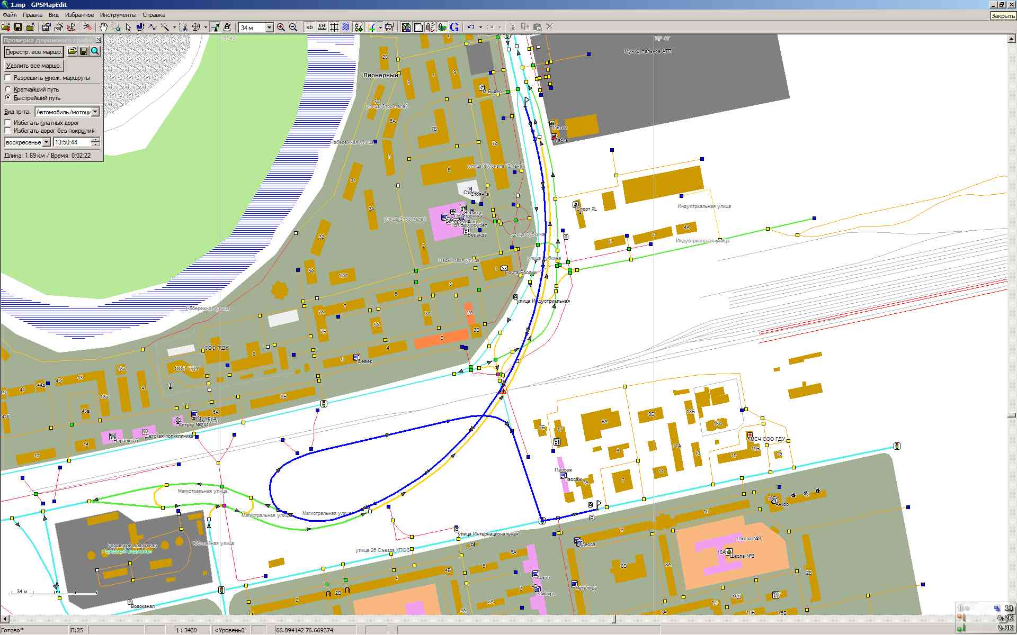The height and width of the screenshot is (635, 1017).
Task: Click the blue G Google maps icon
Action: coord(454,27)
